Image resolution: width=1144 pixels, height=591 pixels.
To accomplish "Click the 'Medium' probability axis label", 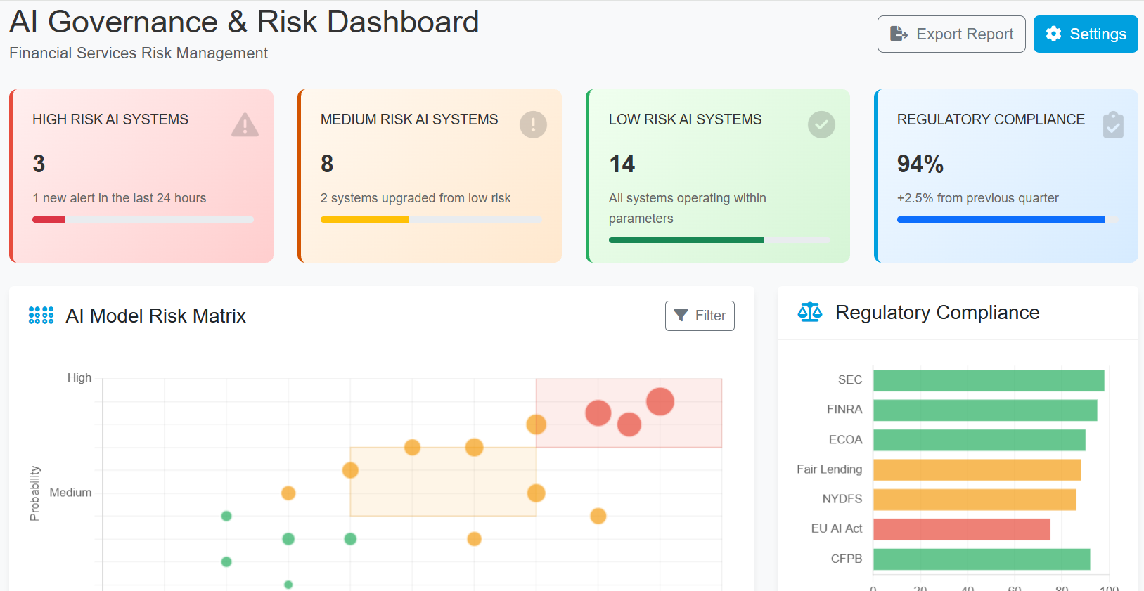I will [x=70, y=493].
